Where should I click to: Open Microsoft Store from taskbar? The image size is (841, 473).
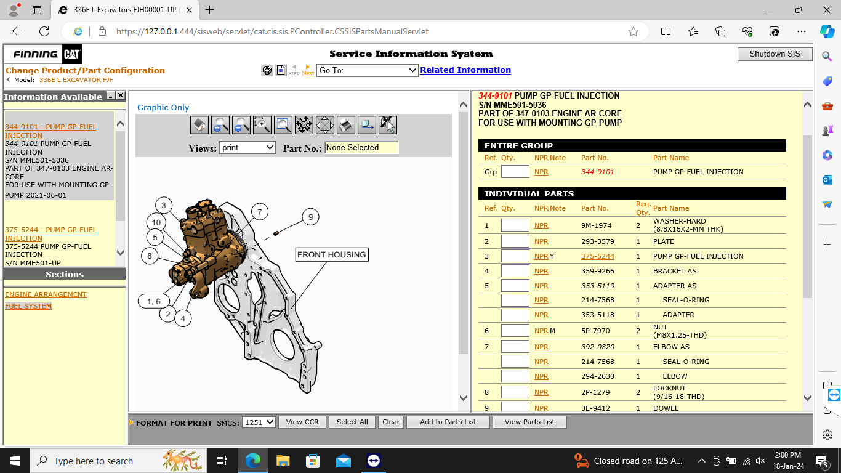coord(313,461)
